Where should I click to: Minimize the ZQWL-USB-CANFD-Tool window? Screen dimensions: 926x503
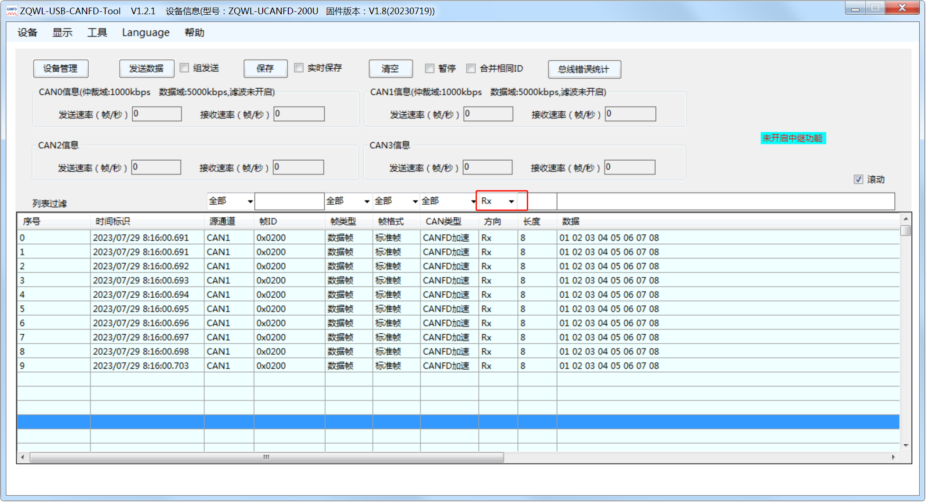855,8
